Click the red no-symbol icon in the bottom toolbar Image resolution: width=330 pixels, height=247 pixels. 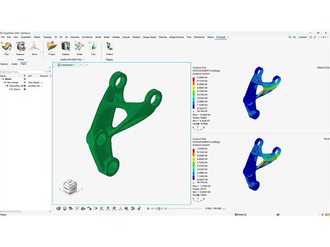[x=114, y=208]
